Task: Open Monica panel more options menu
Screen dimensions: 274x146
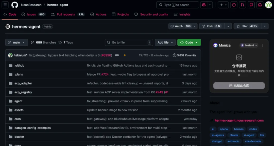Action: [x=262, y=45]
